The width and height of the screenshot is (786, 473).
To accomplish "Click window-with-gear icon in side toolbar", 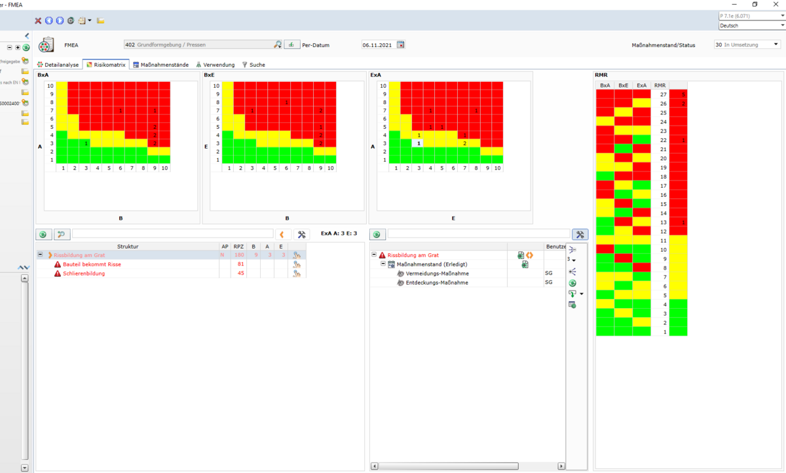I will (x=572, y=305).
